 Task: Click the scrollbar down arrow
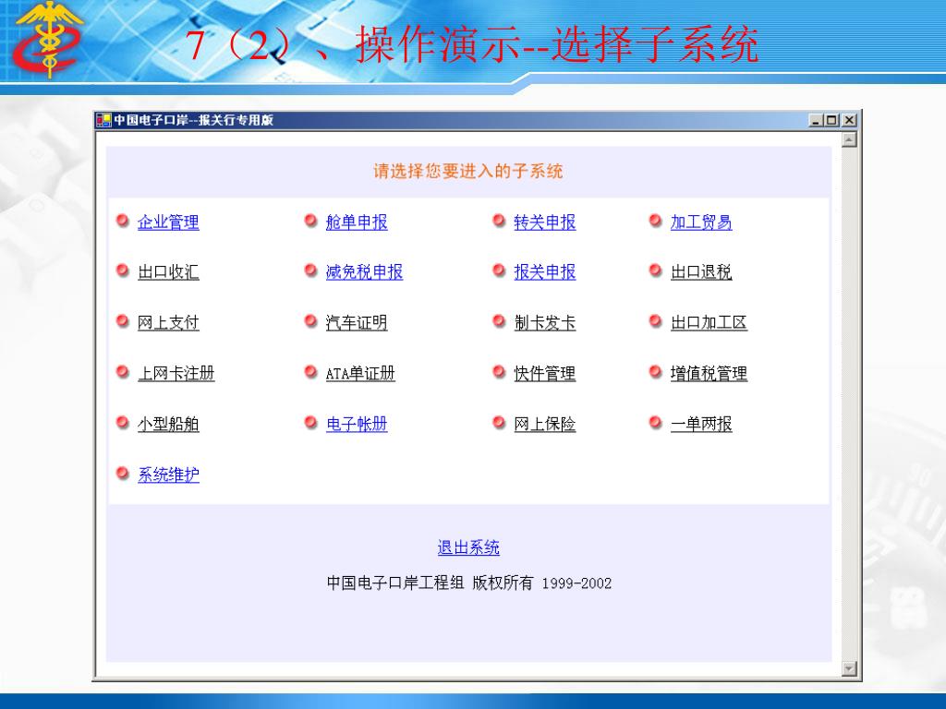pyautogui.click(x=850, y=668)
